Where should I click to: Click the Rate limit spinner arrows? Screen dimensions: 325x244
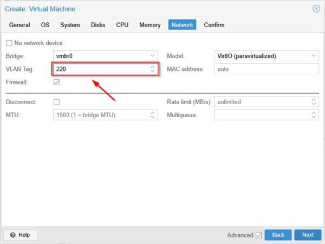[x=314, y=102]
